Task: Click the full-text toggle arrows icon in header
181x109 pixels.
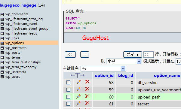Action: [x=78, y=75]
